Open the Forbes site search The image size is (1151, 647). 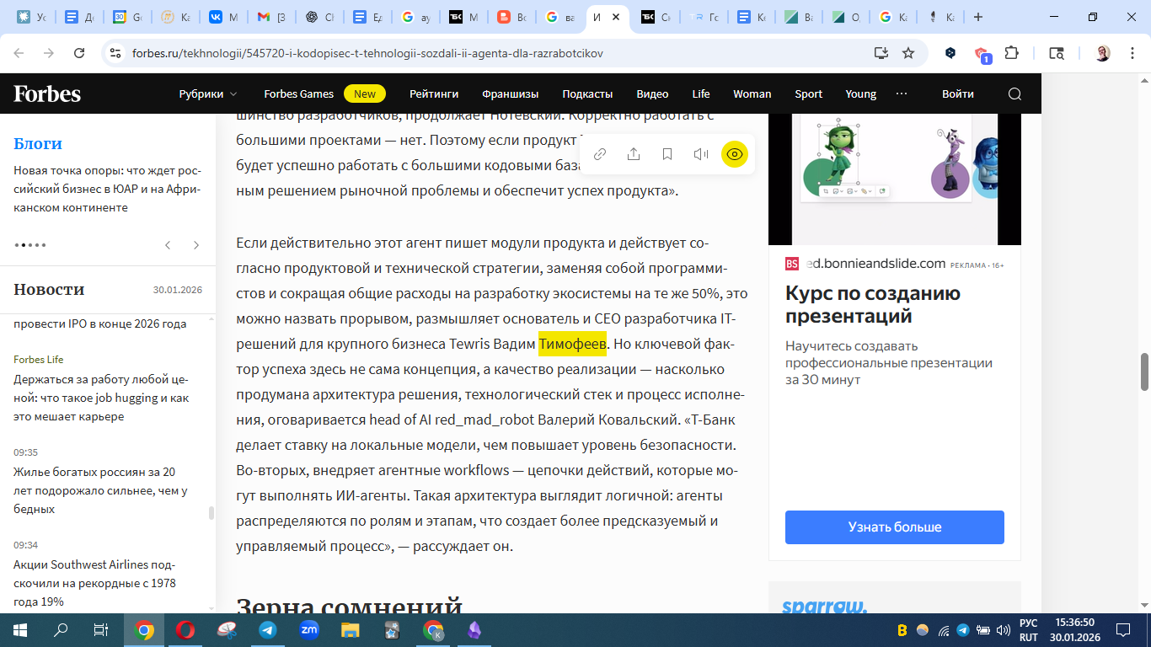pos(1015,94)
